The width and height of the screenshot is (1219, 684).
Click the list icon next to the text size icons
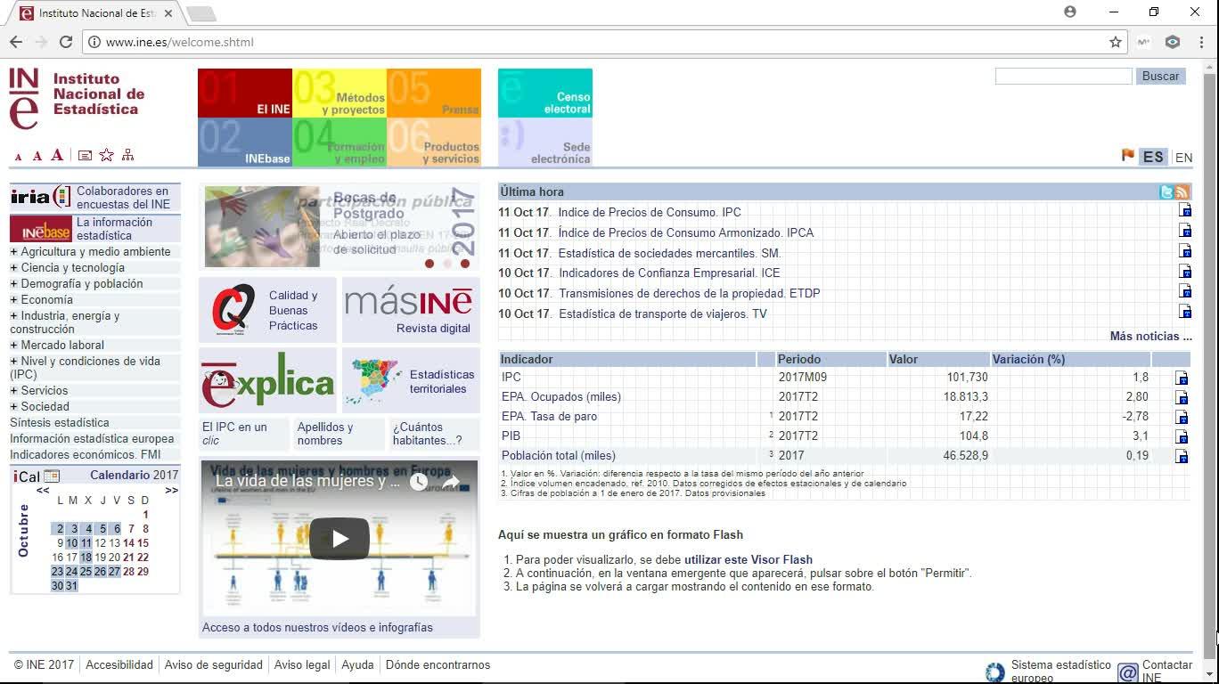[x=85, y=155]
